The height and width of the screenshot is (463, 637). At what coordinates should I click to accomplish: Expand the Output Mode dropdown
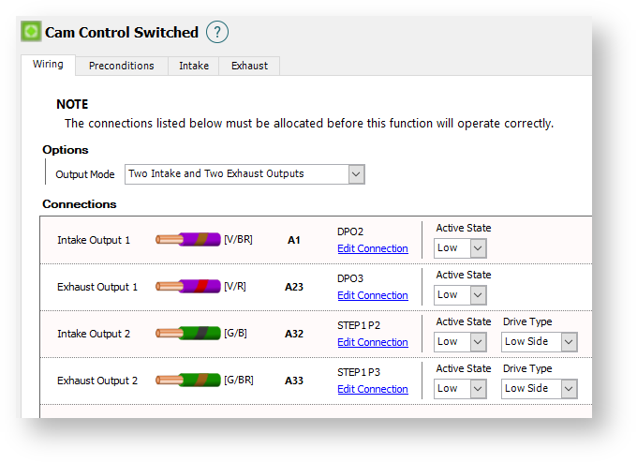(x=355, y=173)
